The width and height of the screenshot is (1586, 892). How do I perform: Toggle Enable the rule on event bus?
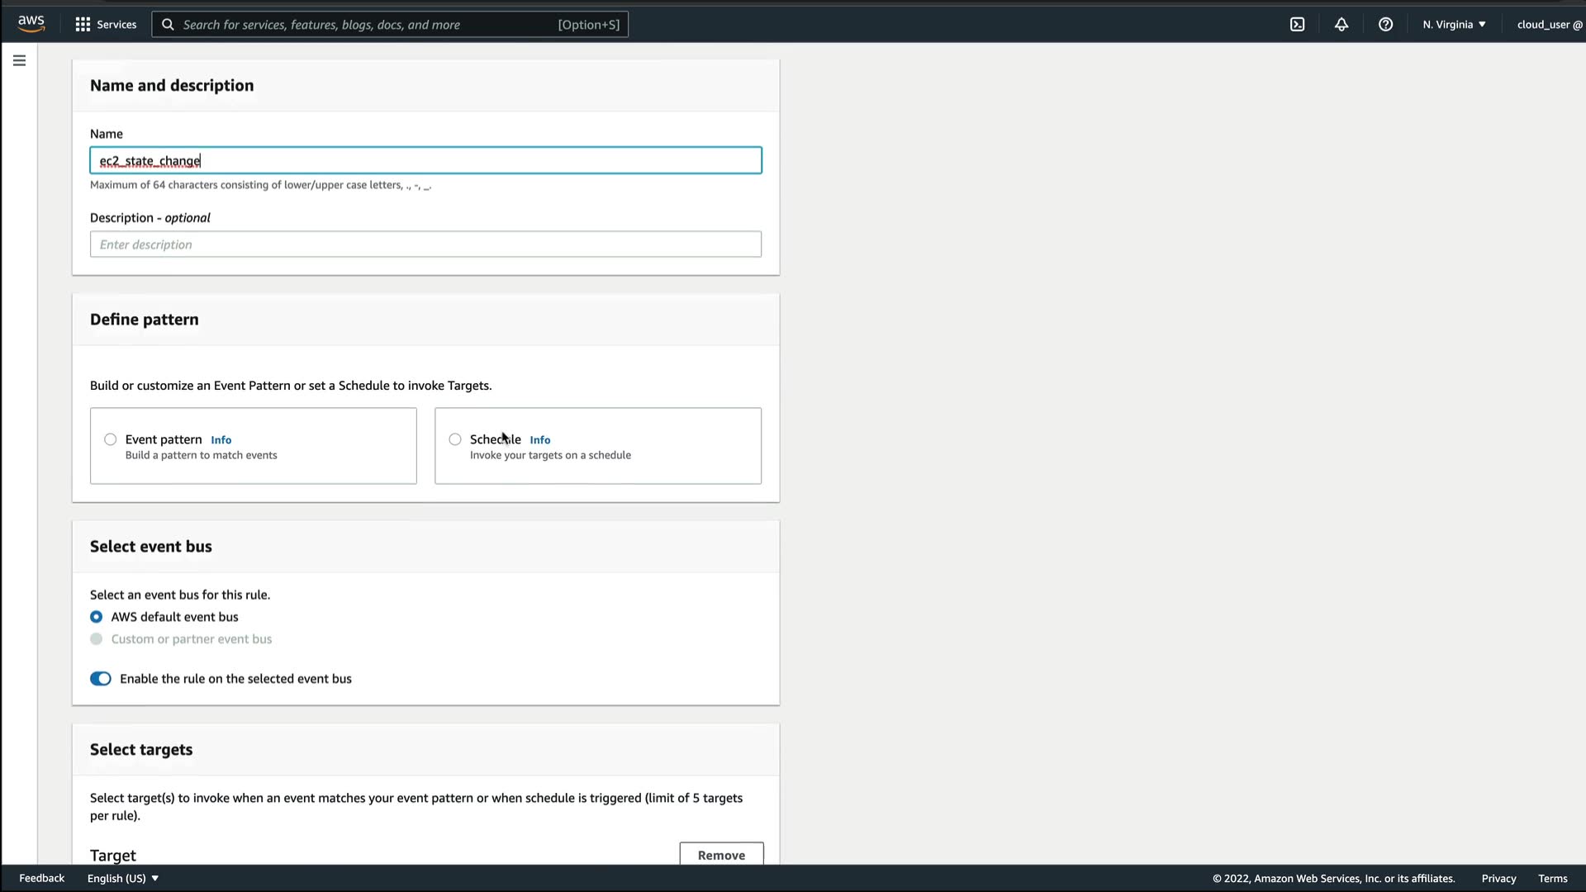(x=101, y=679)
